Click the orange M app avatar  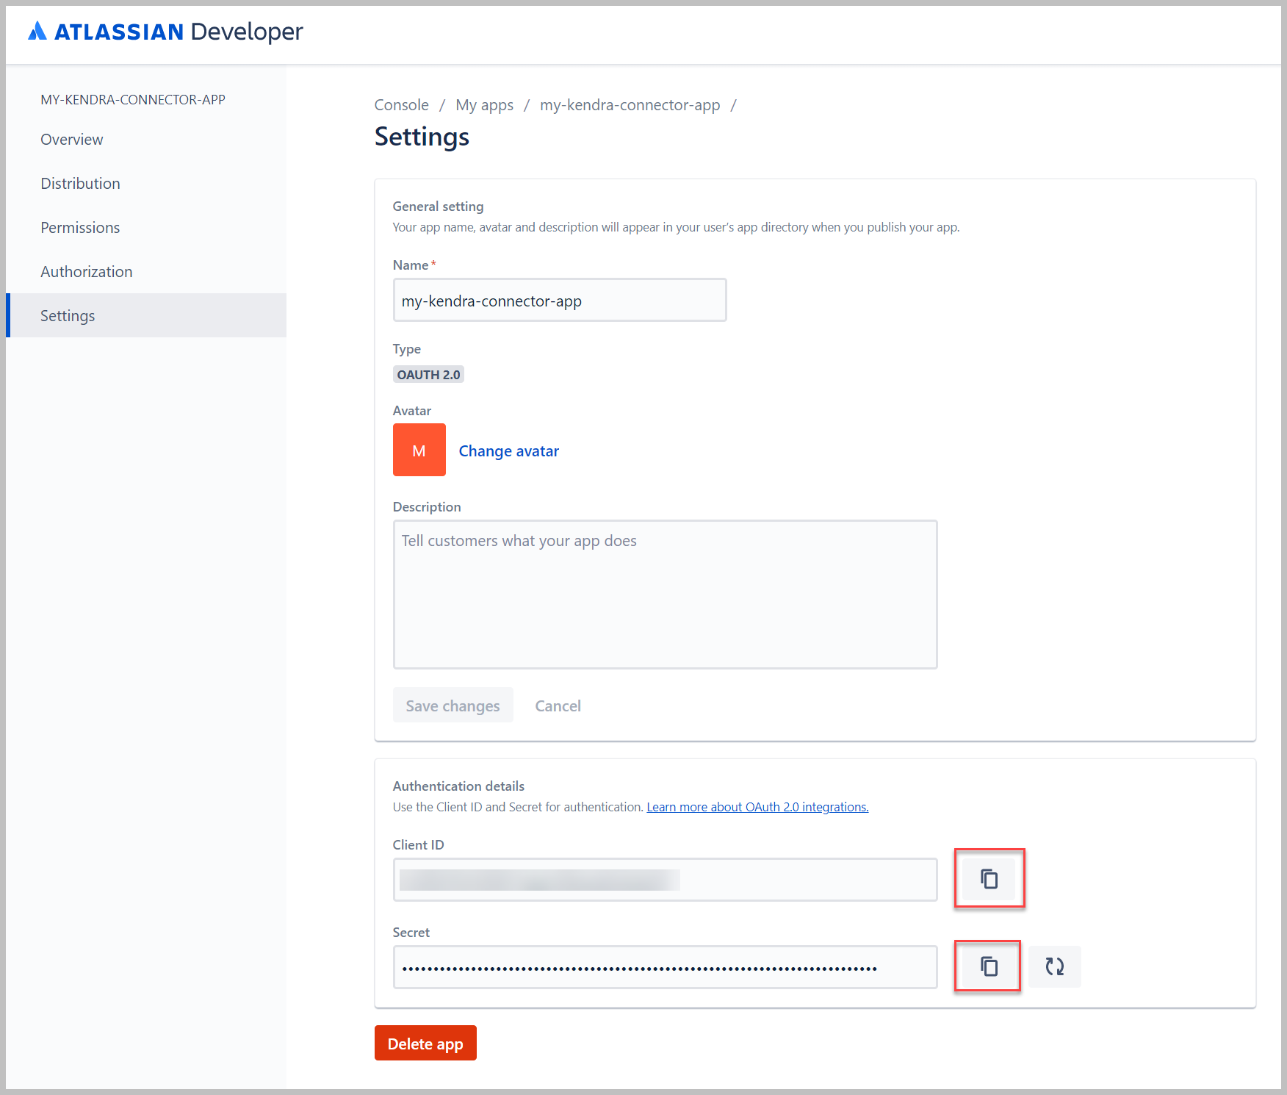419,449
